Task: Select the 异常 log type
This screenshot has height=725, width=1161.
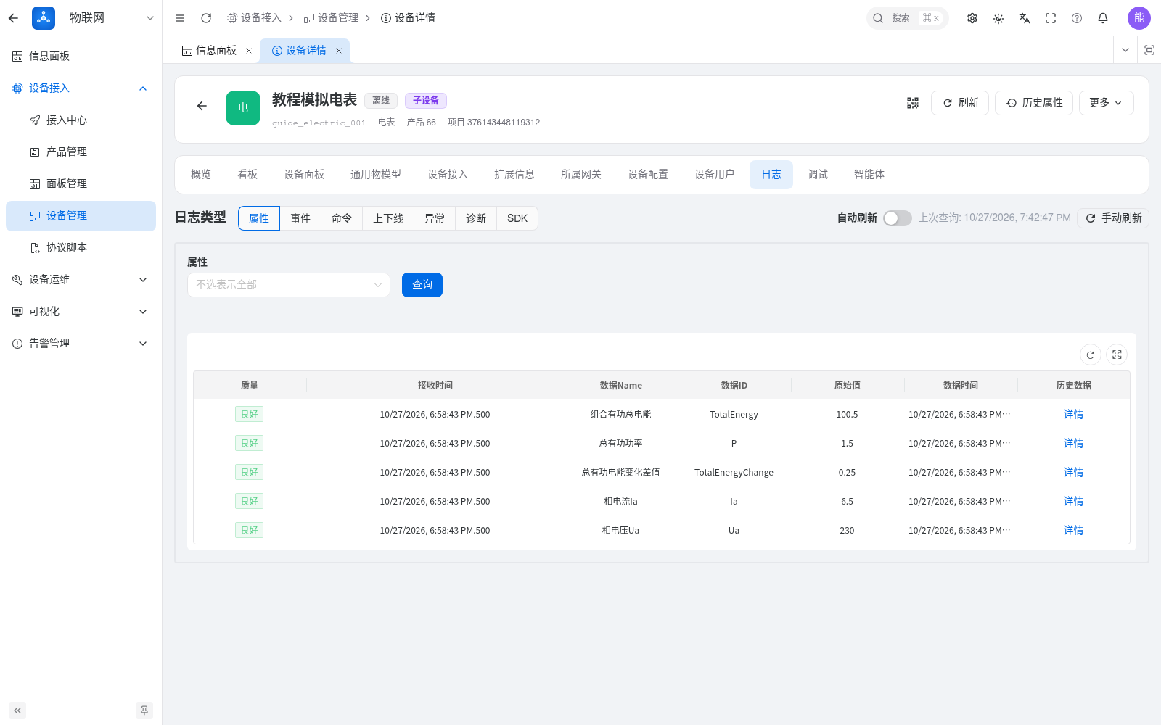Action: [435, 218]
